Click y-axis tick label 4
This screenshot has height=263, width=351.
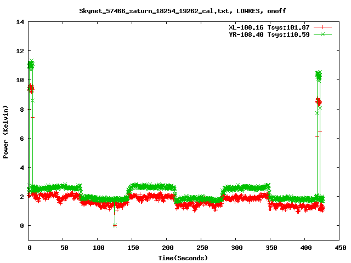pyautogui.click(x=22, y=168)
